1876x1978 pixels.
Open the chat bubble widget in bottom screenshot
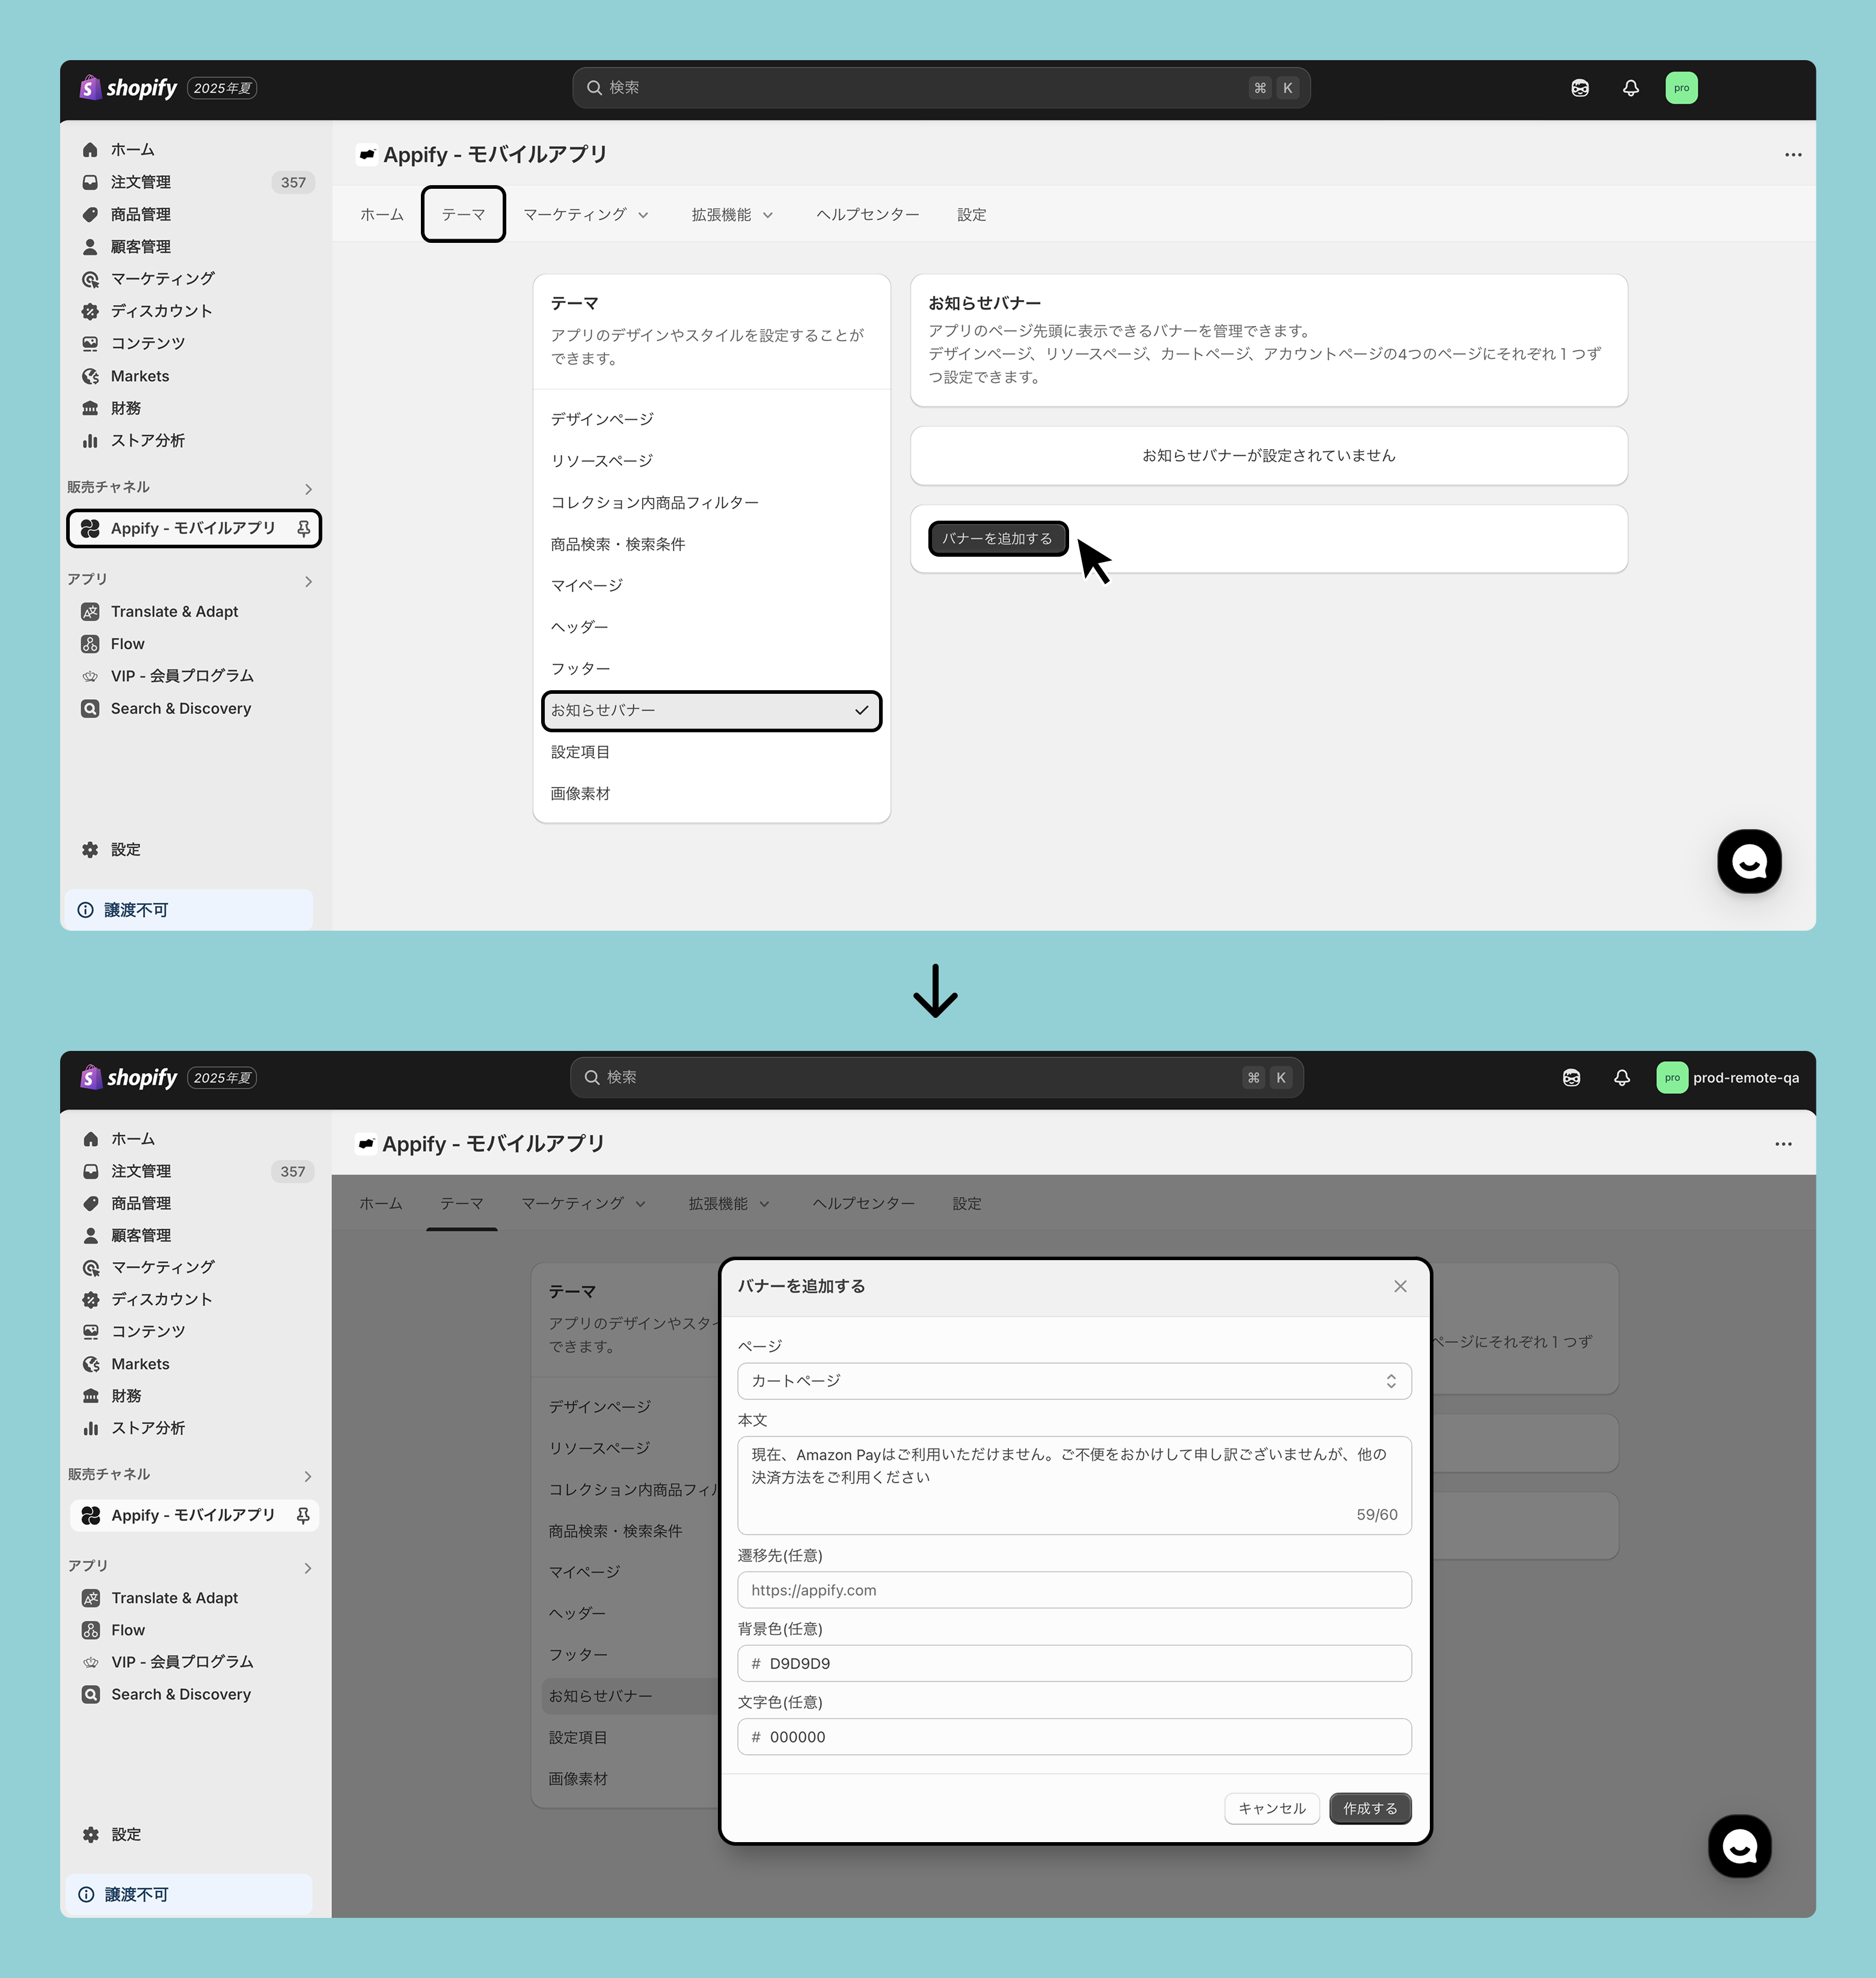pos(1739,1846)
